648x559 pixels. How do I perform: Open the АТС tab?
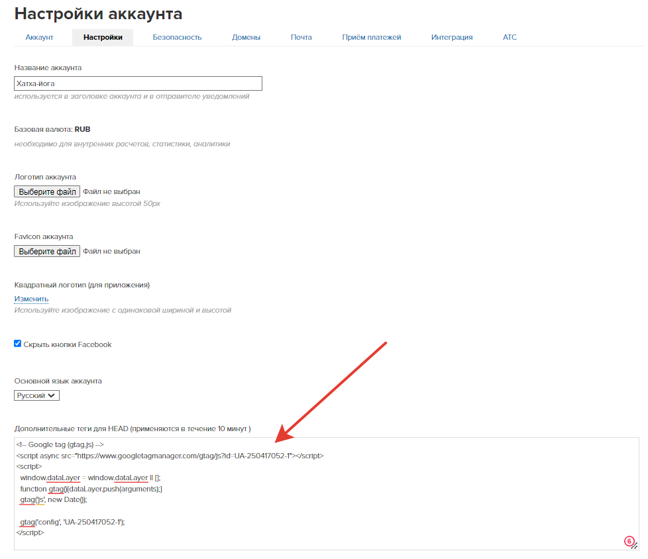coord(510,37)
